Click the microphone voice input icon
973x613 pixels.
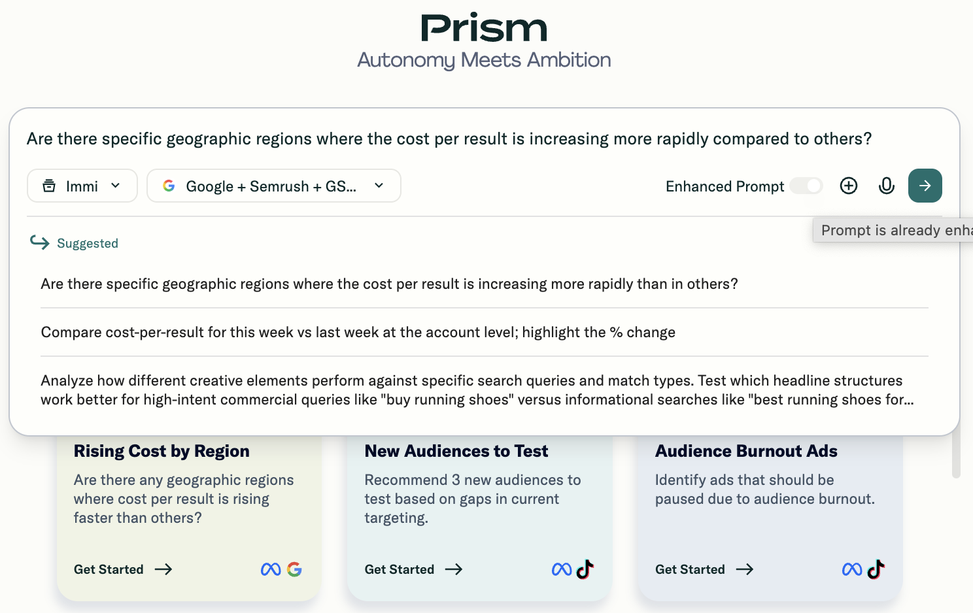(886, 186)
